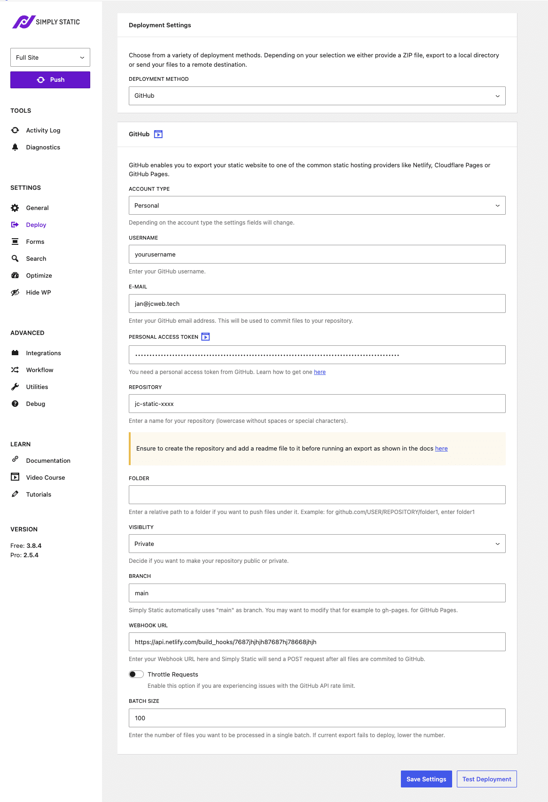Open the Optimize settings page

(39, 275)
